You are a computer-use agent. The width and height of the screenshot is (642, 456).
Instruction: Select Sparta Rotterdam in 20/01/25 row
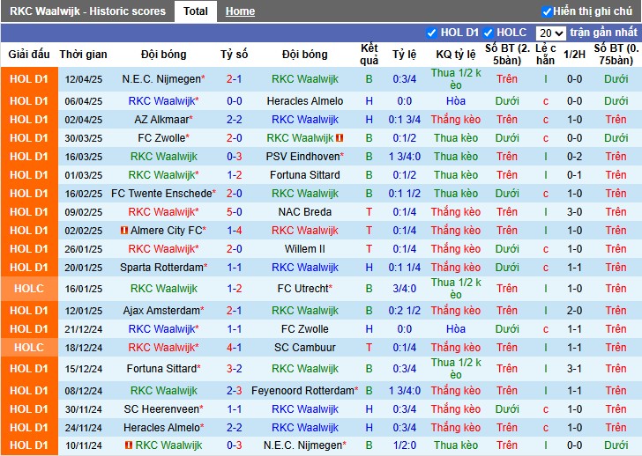[161, 268]
